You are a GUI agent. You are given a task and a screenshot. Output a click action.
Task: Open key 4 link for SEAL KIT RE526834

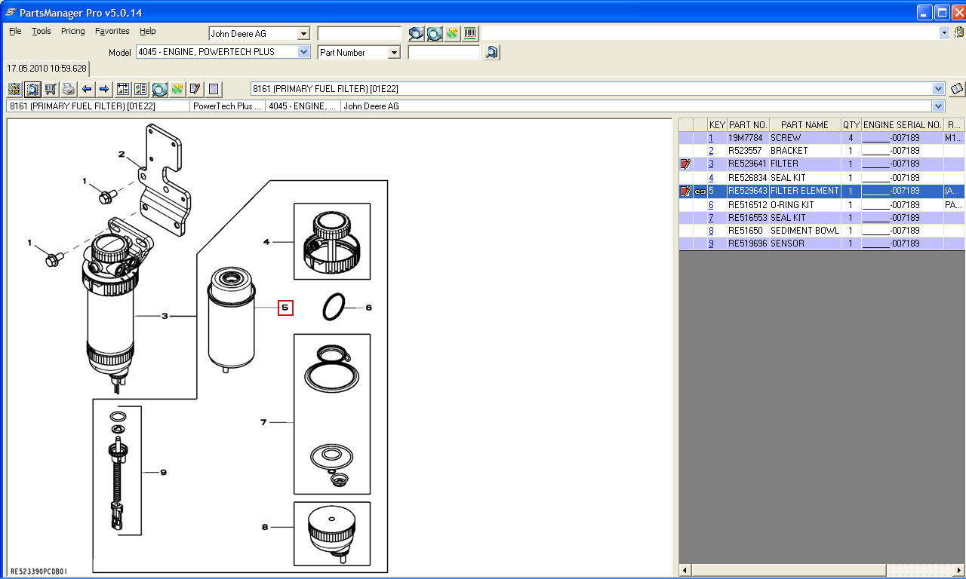pos(711,178)
